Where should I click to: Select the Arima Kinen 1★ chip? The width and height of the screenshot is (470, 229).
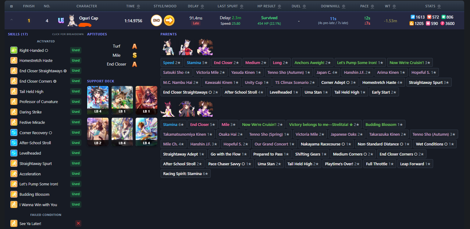[x=391, y=73]
